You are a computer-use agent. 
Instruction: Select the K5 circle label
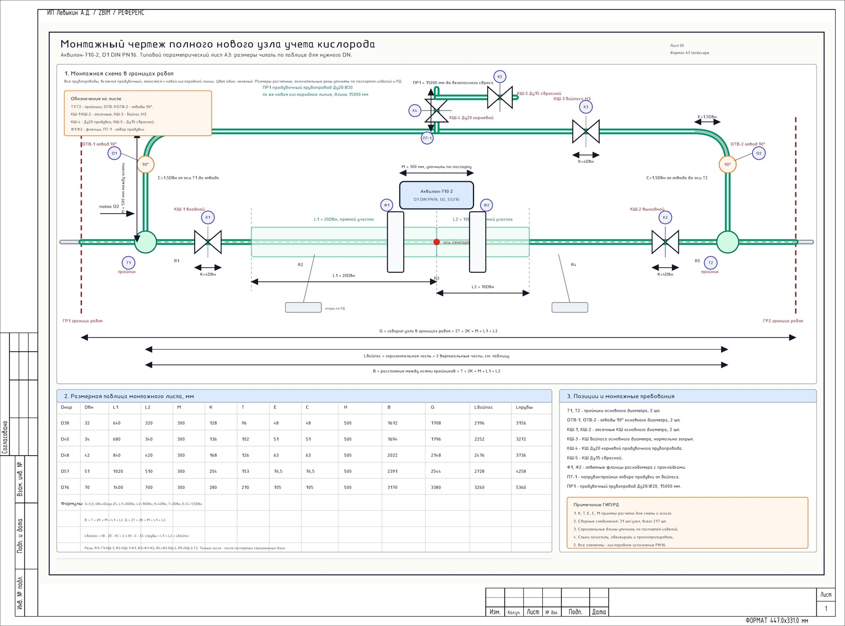click(x=500, y=77)
